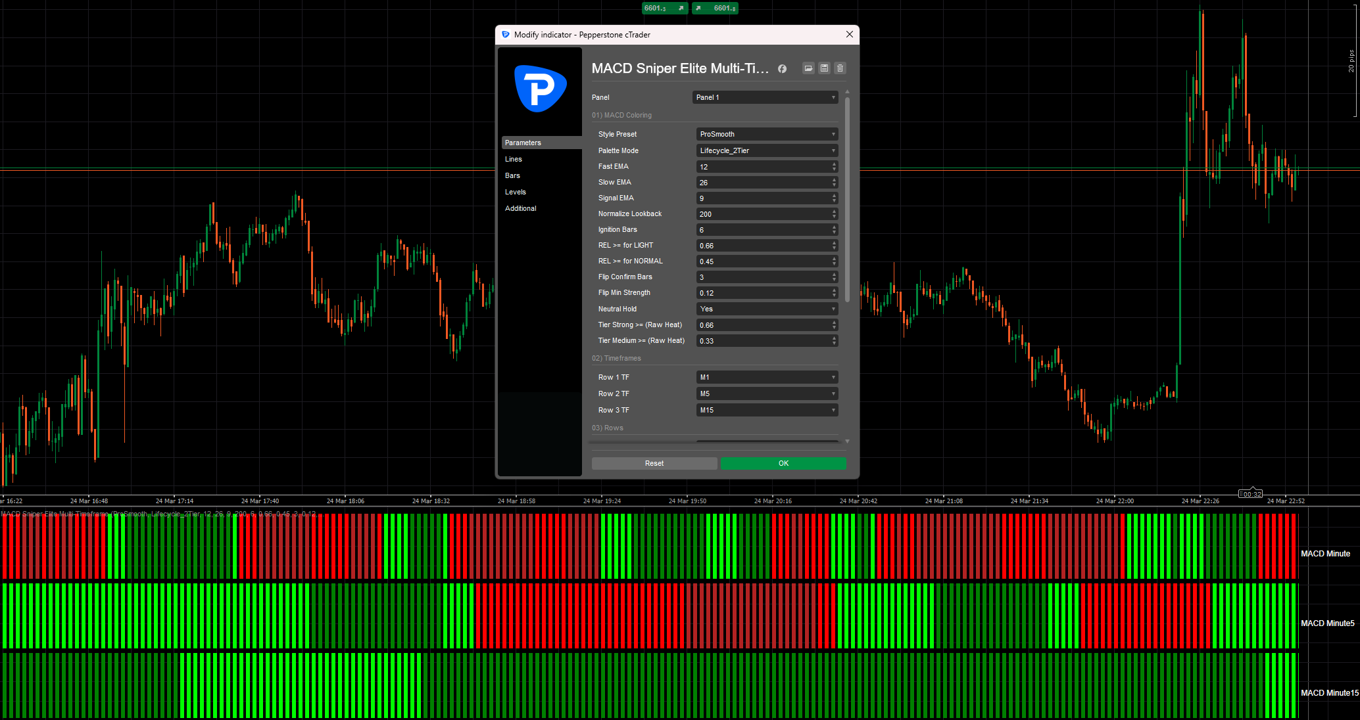Click the trash delete icon
This screenshot has height=720, width=1360.
tap(840, 68)
